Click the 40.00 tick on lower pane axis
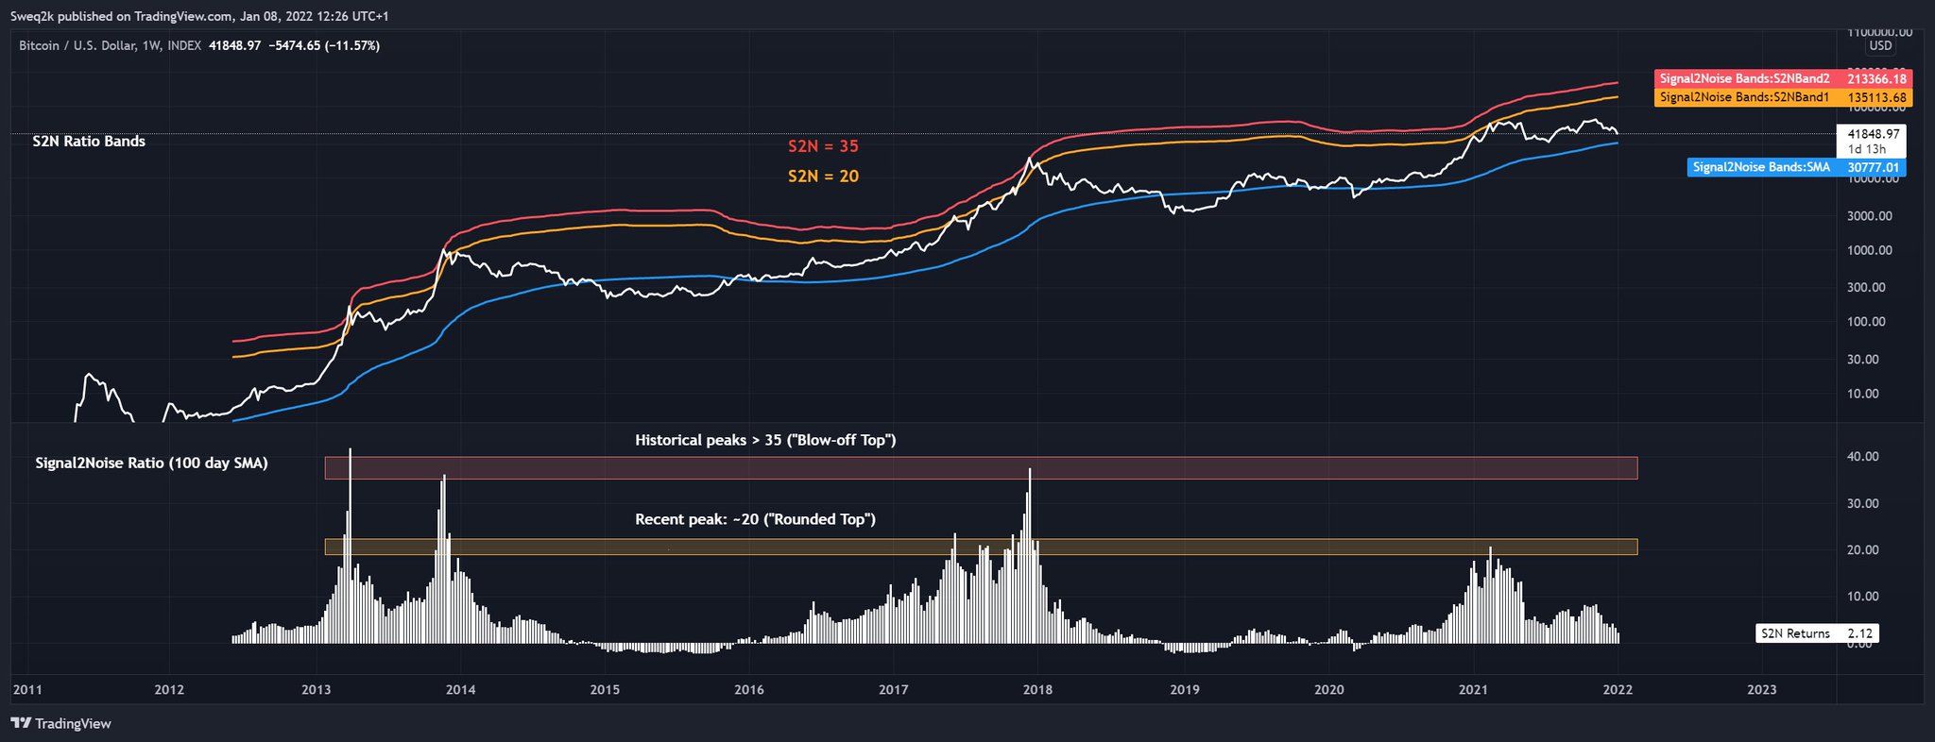The width and height of the screenshot is (1935, 742). tap(1863, 457)
